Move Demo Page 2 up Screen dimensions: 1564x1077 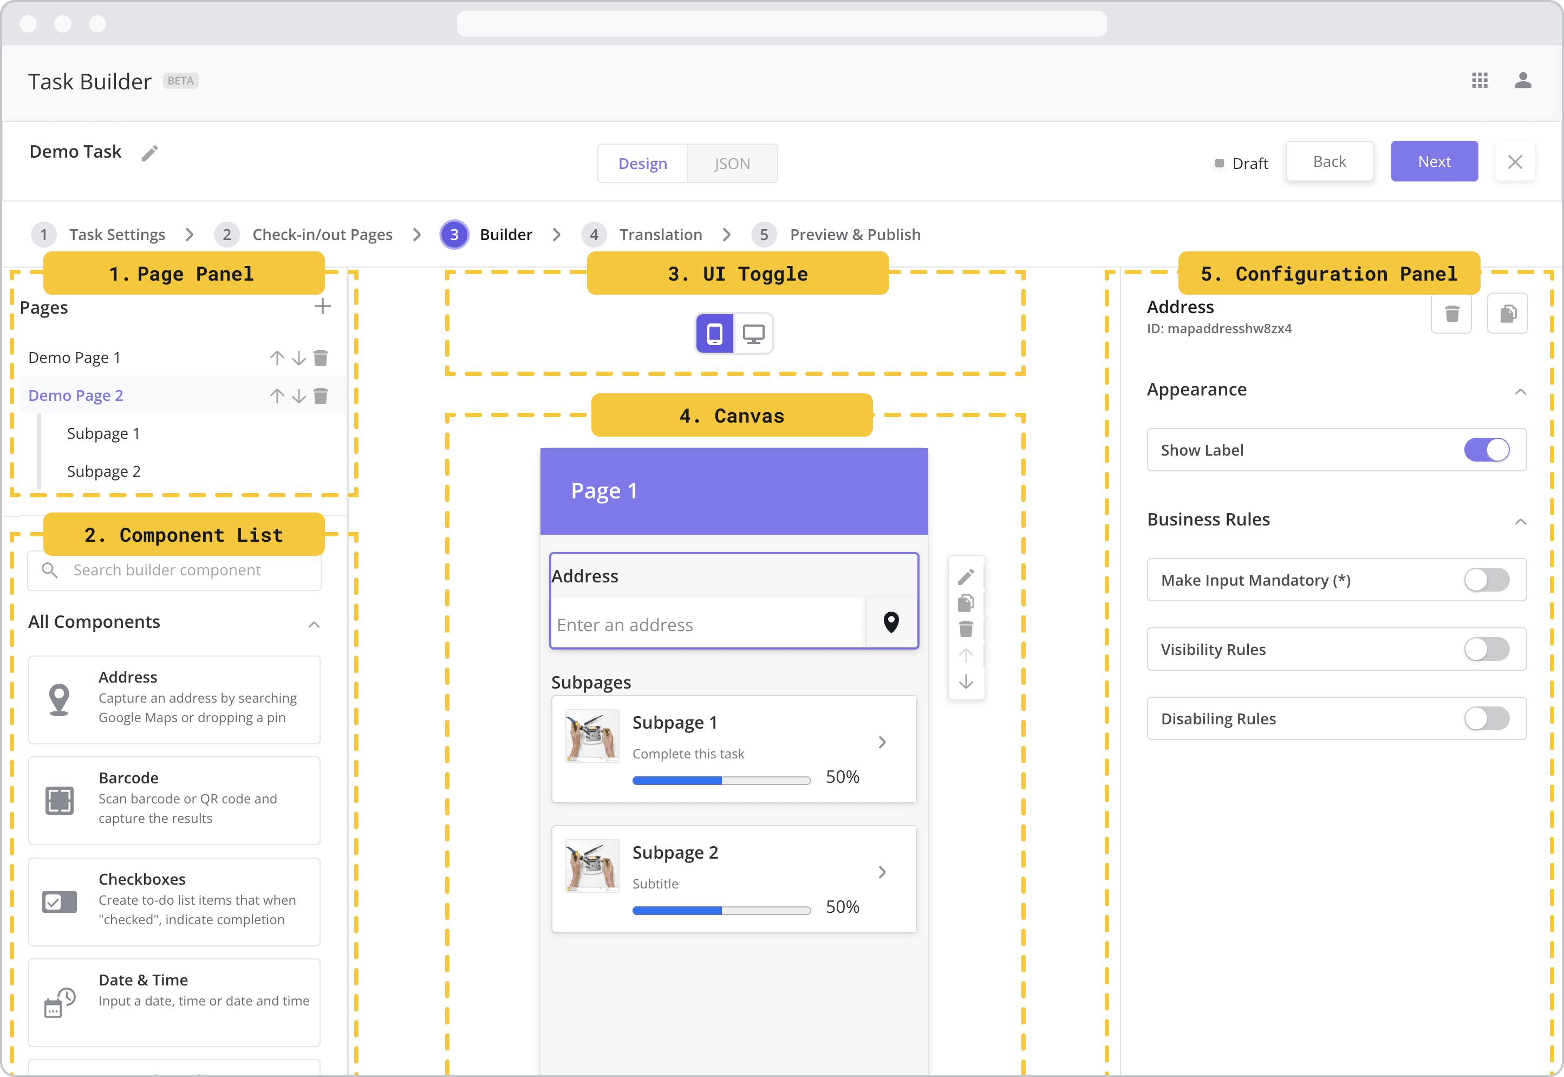277,395
